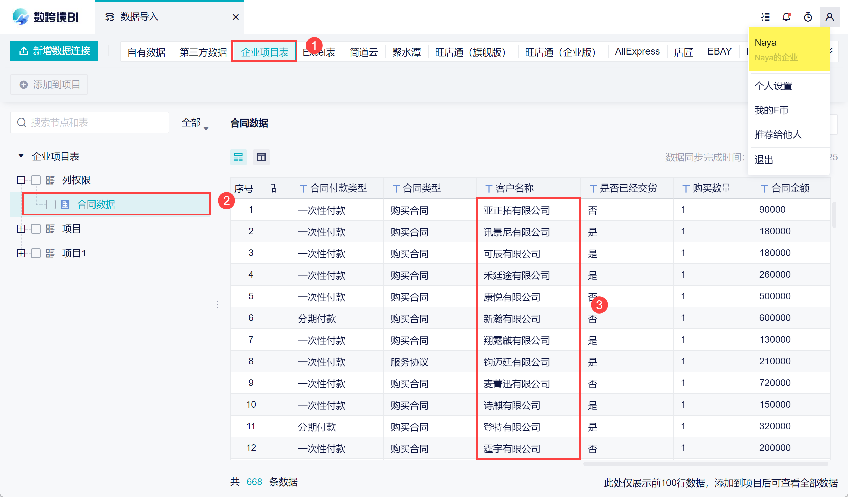Click the Naya account header
The width and height of the screenshot is (848, 497).
(x=789, y=49)
